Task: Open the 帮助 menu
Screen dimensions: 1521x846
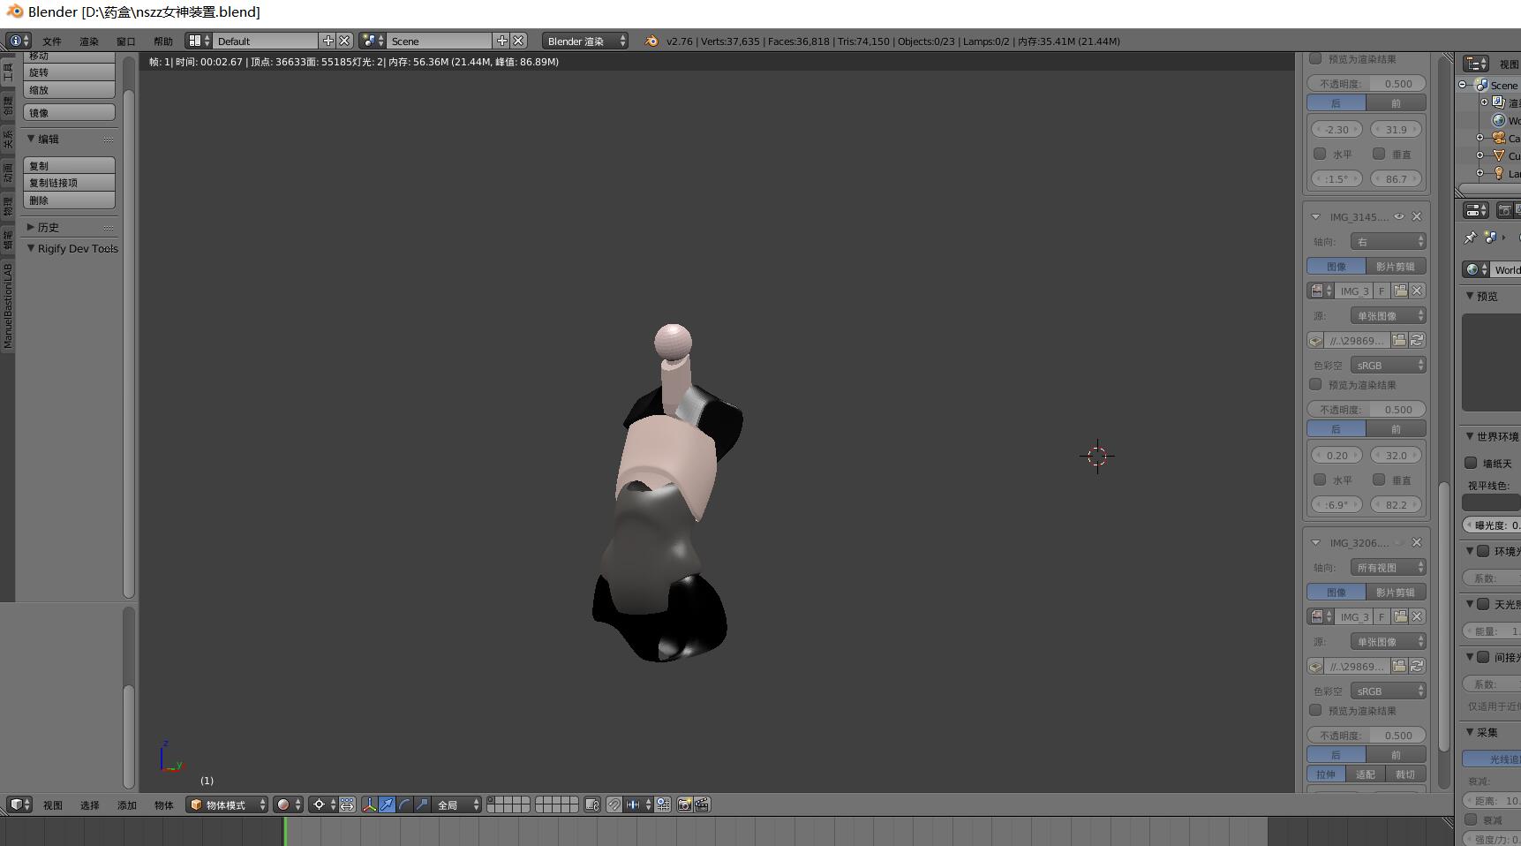Action: [163, 42]
